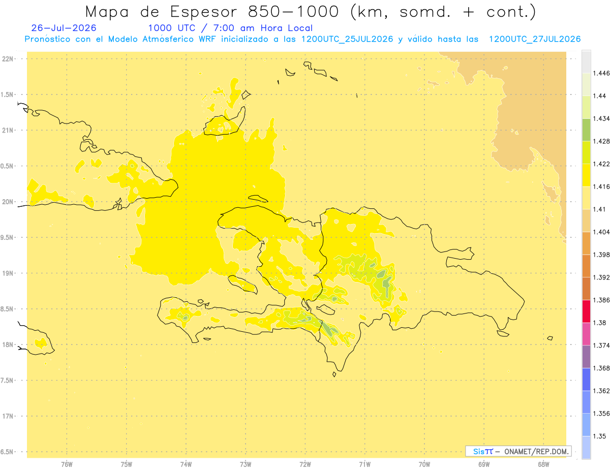Click the truncated latitude label "1.5N"
Image resolution: width=610 pixels, height=471 pixels.
(8, 95)
